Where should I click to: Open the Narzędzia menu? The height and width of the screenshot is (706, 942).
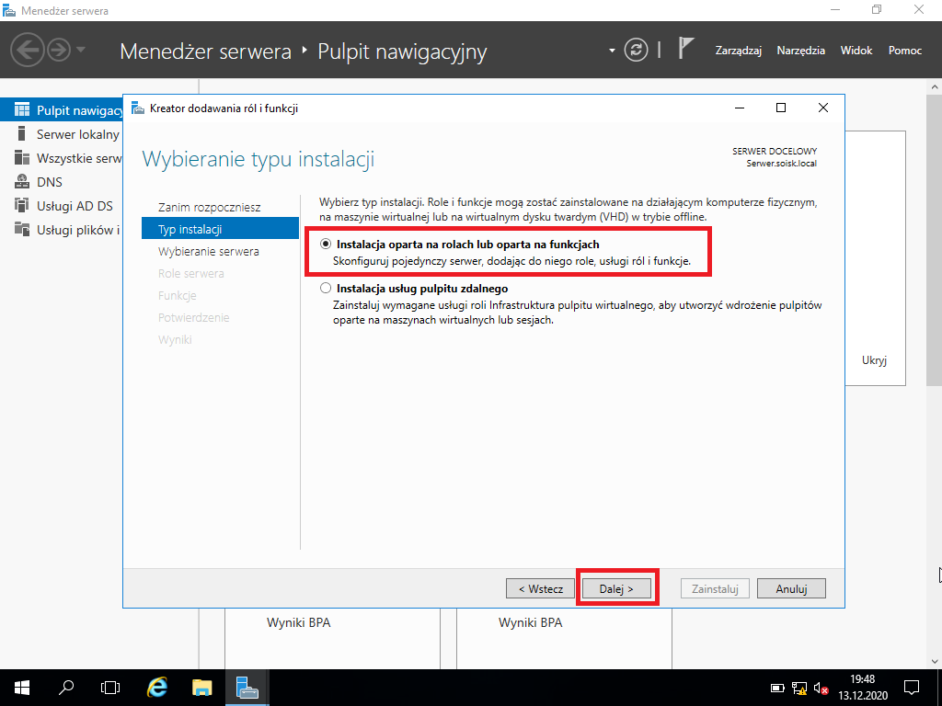click(801, 51)
